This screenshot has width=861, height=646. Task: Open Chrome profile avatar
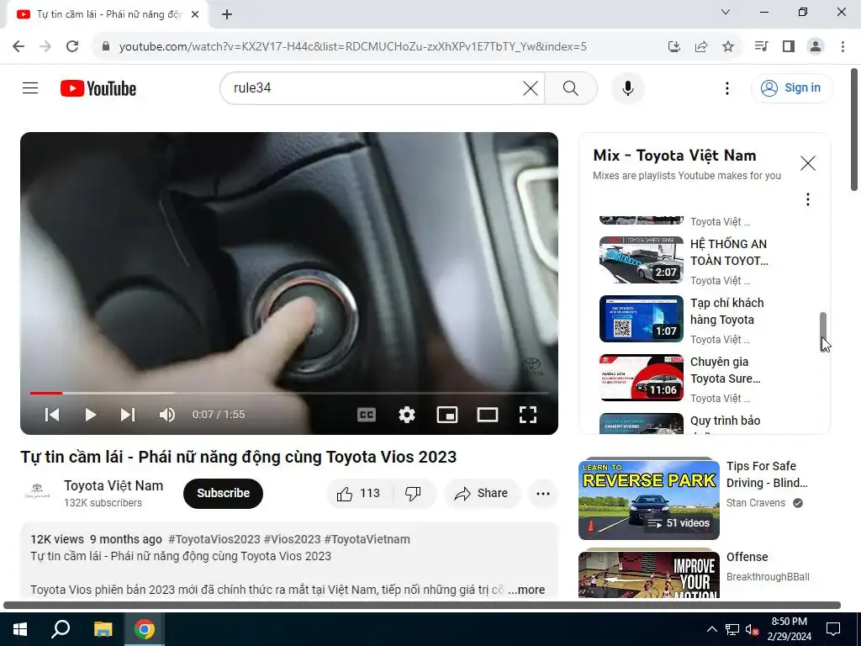816,46
